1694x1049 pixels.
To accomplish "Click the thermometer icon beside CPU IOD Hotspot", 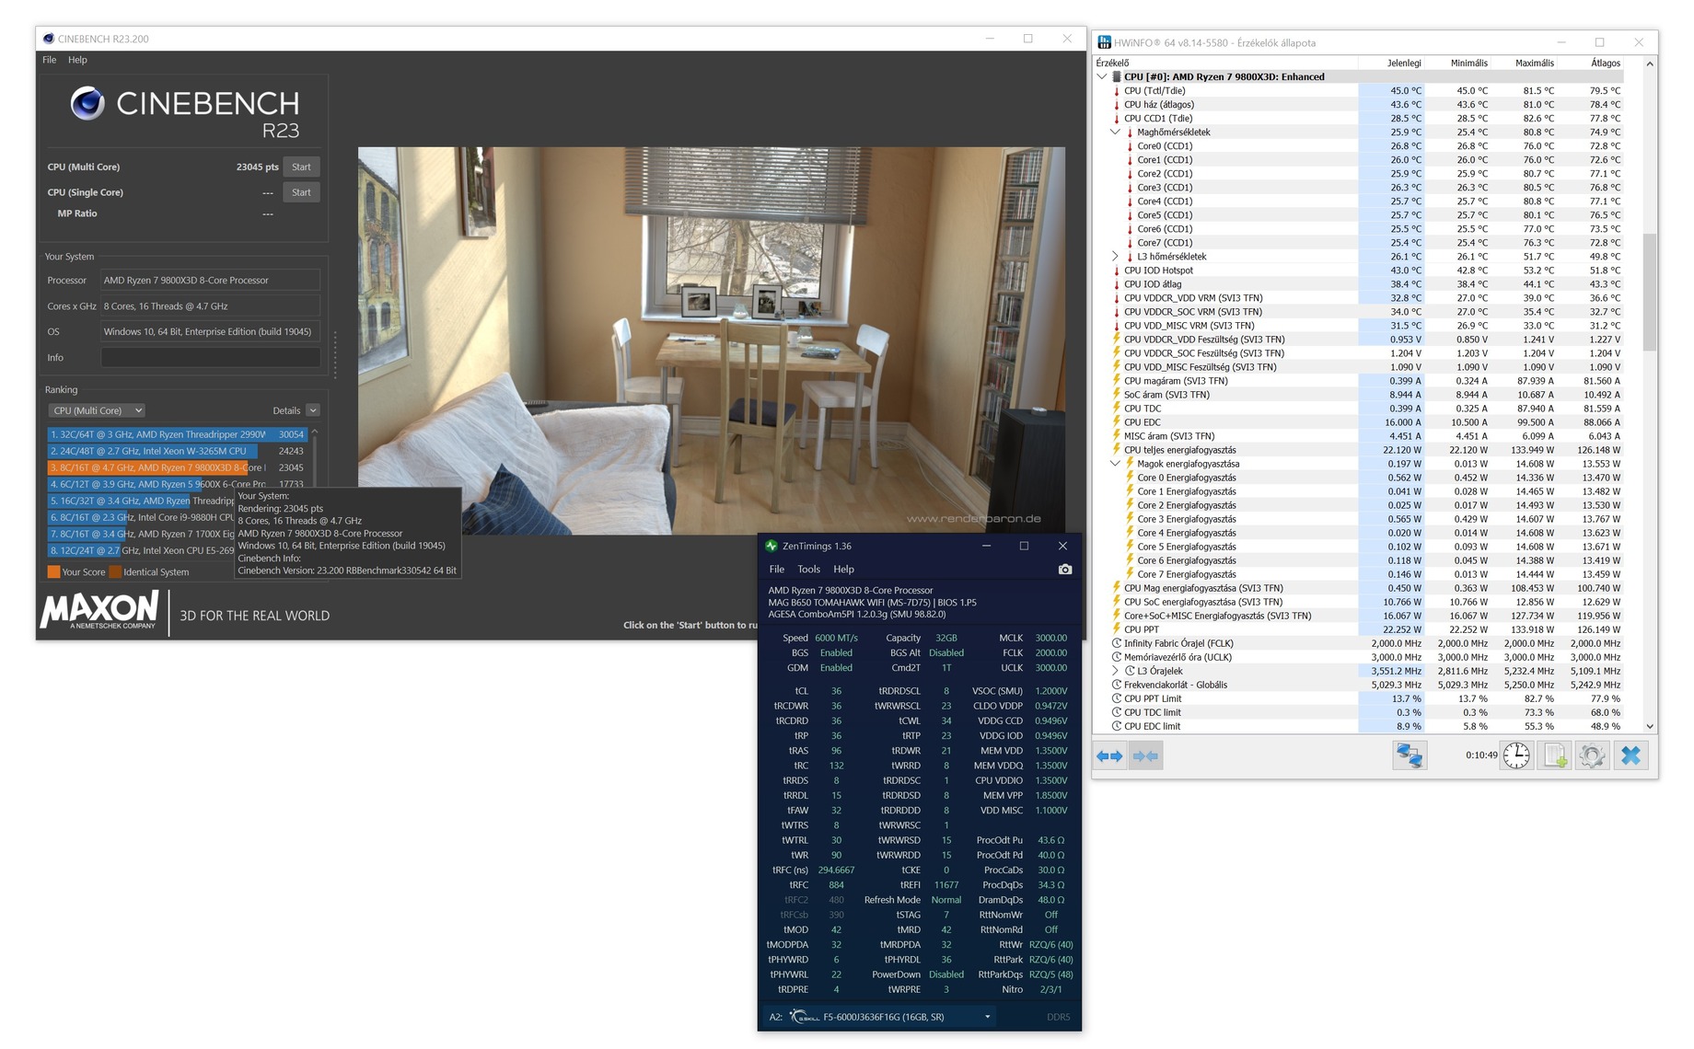I will click(1116, 271).
